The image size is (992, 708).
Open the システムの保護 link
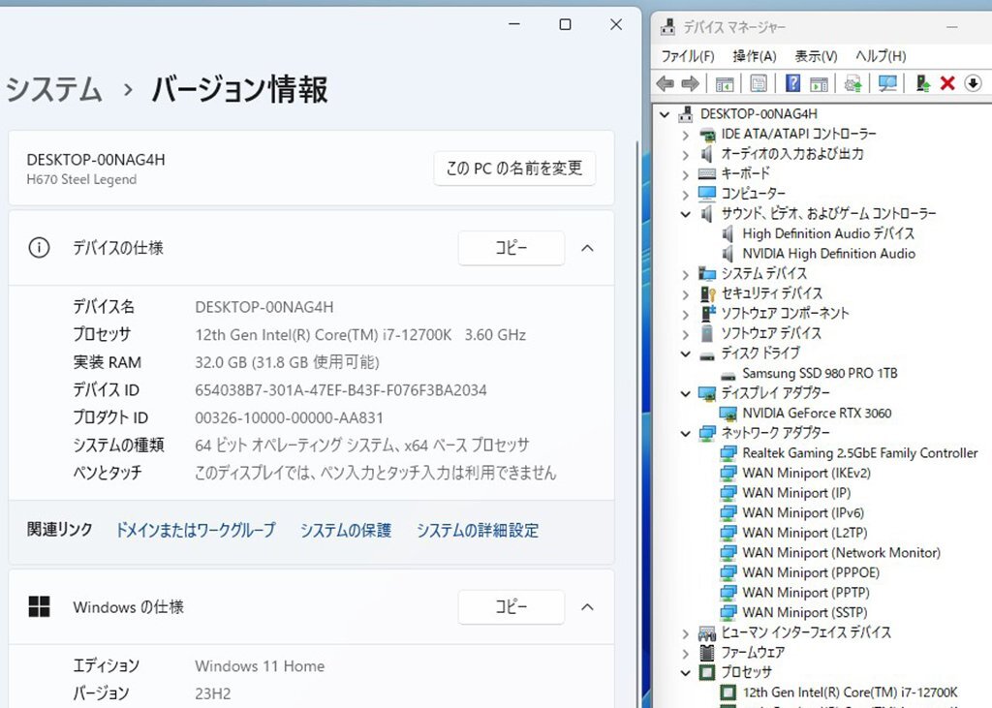click(x=346, y=530)
